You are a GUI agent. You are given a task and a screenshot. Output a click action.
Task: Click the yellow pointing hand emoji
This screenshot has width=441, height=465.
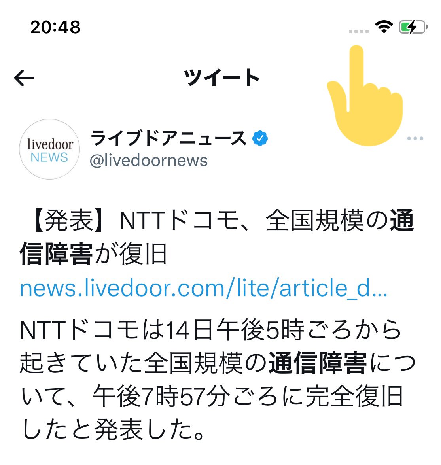coord(365,96)
